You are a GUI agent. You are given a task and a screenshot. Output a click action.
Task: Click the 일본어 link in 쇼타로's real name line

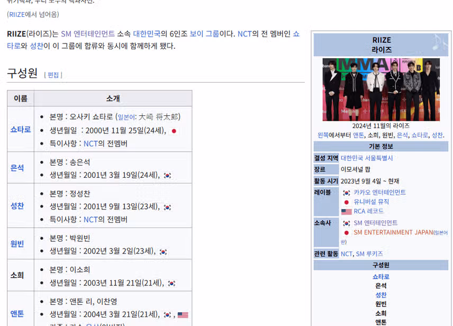pos(126,117)
